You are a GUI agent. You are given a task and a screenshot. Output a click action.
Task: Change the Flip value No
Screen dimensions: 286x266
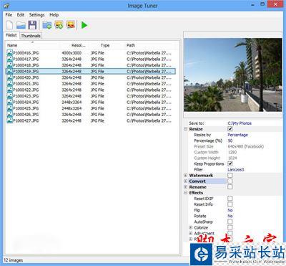tap(230, 210)
